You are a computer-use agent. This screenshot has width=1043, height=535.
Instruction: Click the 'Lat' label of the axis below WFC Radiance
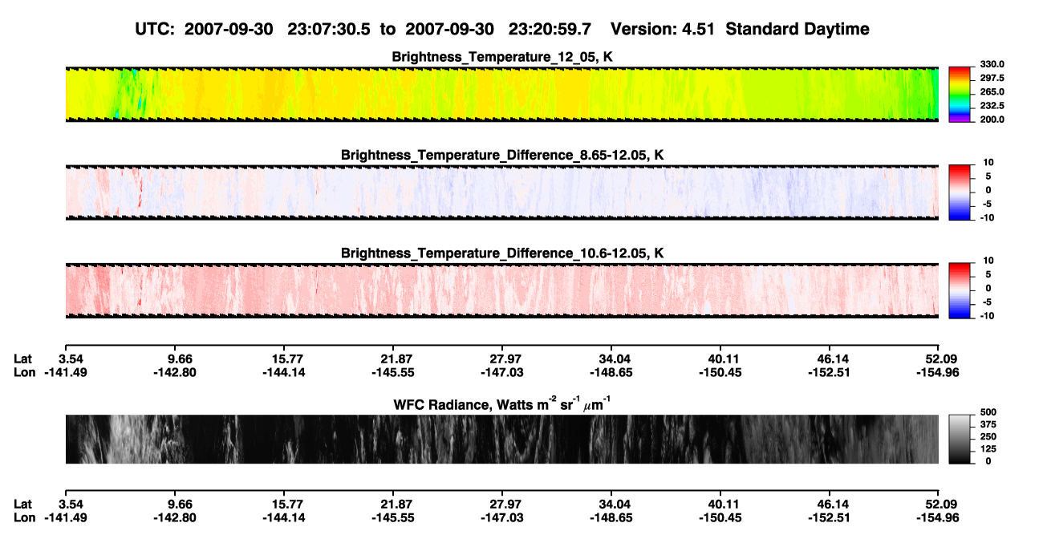[23, 504]
